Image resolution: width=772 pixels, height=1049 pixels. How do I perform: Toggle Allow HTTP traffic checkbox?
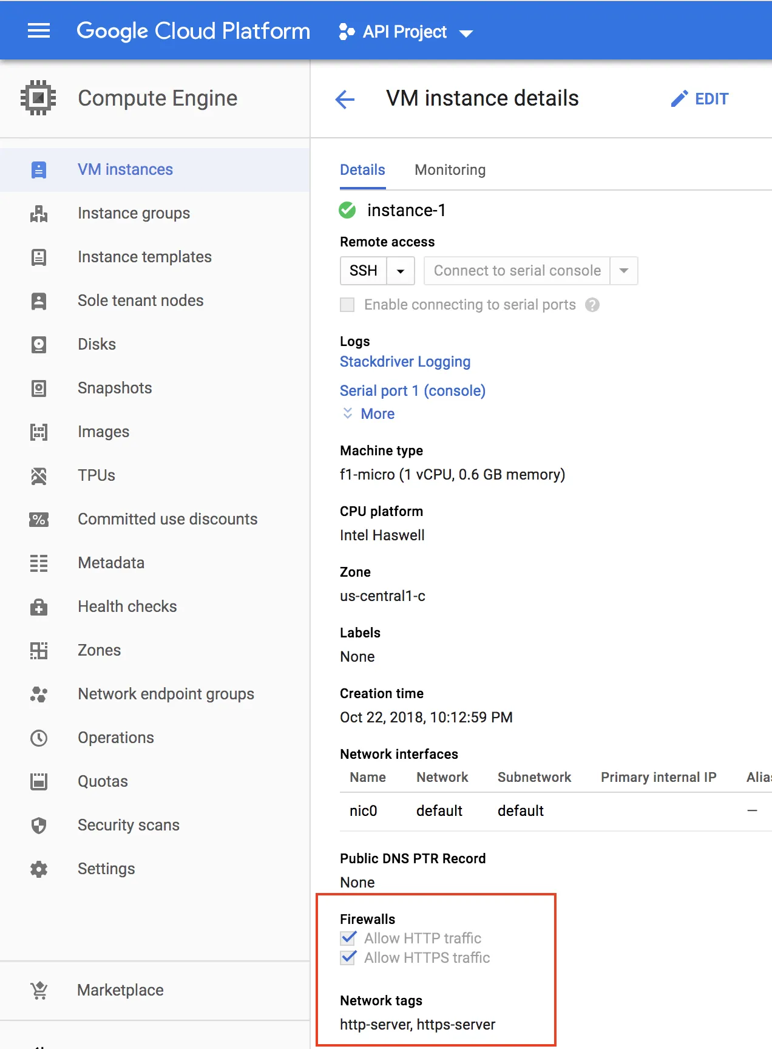[x=348, y=939]
